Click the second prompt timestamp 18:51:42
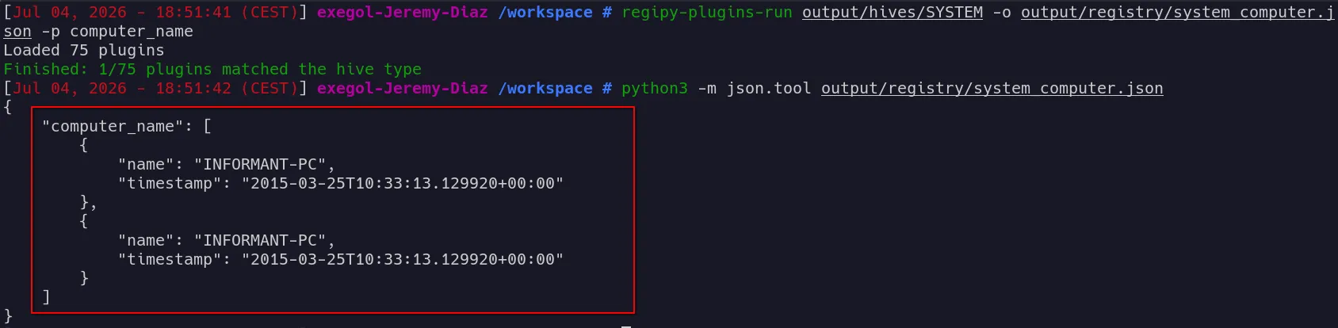Viewport: 1338px width, 328px height. pyautogui.click(x=193, y=89)
